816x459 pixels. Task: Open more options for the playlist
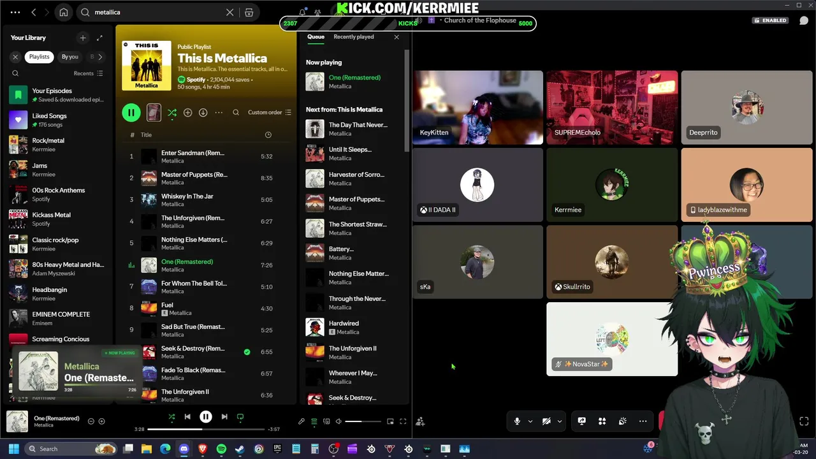[219, 113]
